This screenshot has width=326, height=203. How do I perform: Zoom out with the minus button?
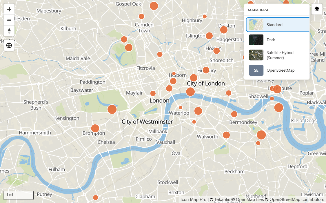pos(9,20)
